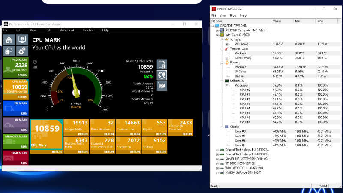Expand the ST1000DM003-1ER162 drive node
Image resolution: width=343 pixels, height=193 pixels.
(x=217, y=164)
